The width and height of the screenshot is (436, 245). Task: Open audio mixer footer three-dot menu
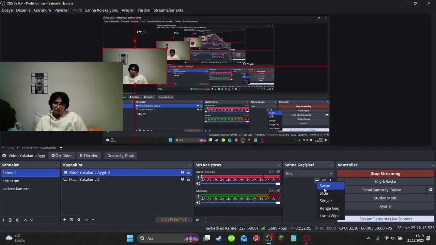point(205,220)
